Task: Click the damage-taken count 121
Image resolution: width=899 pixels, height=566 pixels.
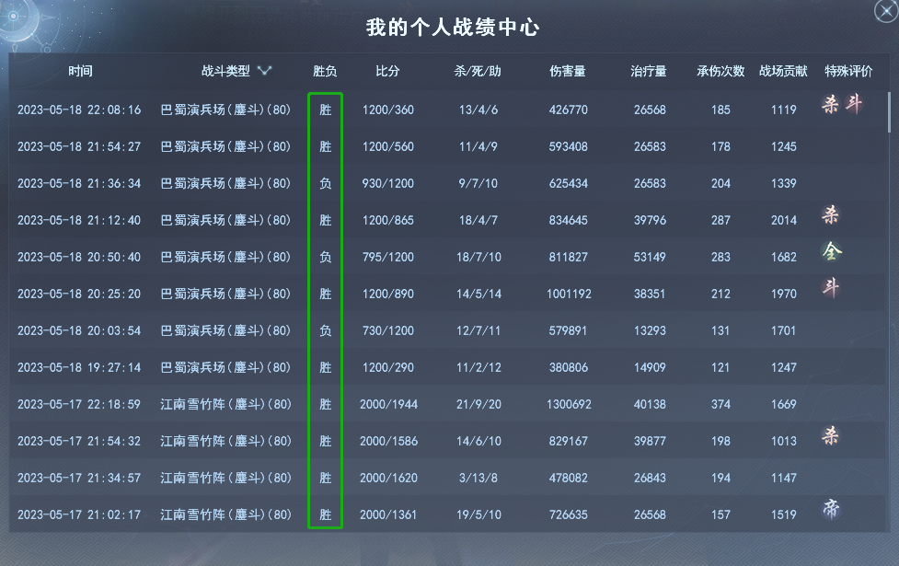Action: point(720,367)
